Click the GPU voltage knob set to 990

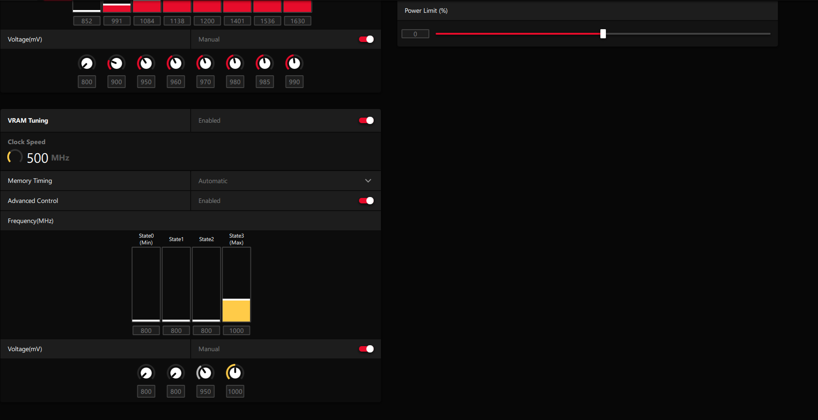click(294, 63)
